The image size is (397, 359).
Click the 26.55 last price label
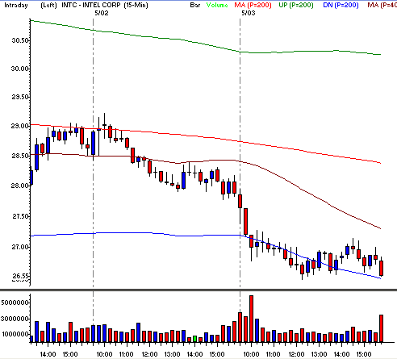20,276
